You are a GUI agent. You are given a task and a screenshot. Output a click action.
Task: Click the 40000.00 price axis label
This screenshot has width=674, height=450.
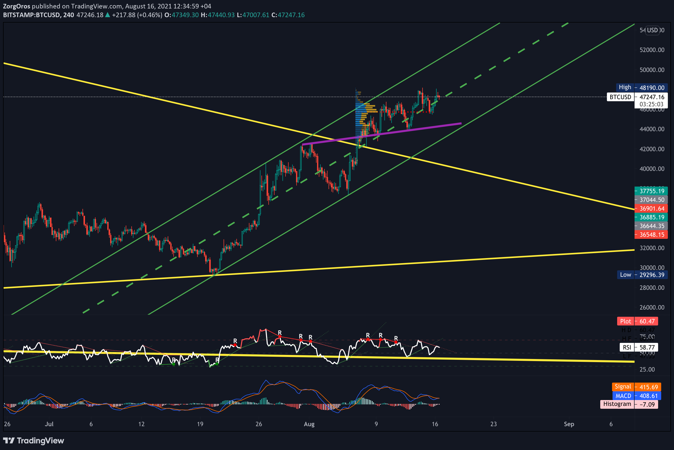[x=652, y=169]
